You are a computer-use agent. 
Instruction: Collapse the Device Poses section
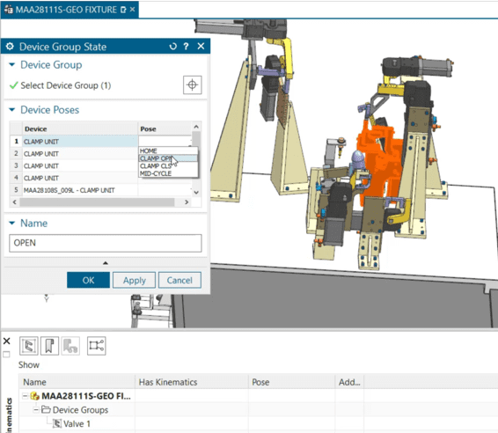coord(12,110)
